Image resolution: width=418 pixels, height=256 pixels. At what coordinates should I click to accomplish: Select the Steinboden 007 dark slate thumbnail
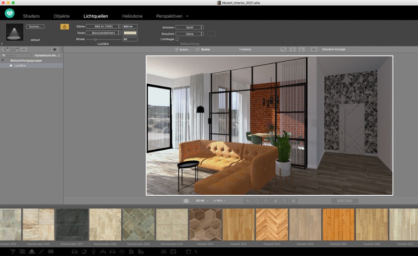(72, 225)
